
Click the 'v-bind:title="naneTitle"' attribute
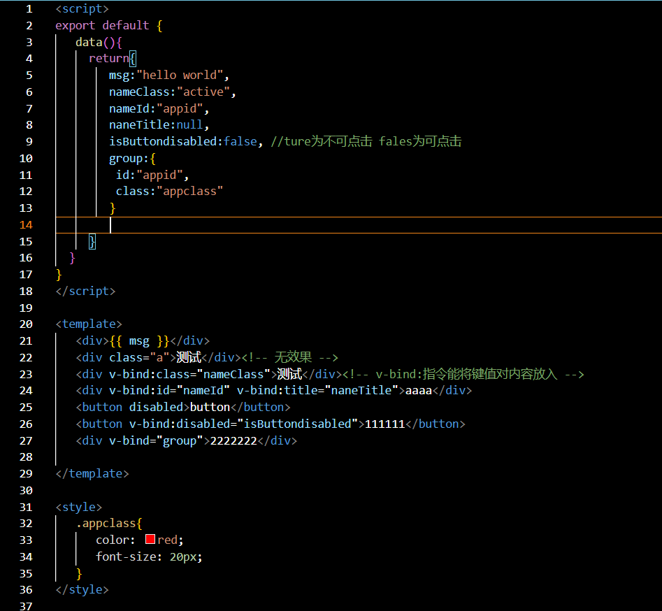pyautogui.click(x=317, y=390)
